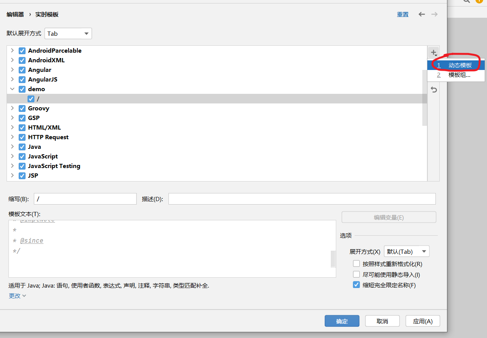Toggle checkbox of the / template
Viewport: 487px width, 338px height.
coord(31,99)
